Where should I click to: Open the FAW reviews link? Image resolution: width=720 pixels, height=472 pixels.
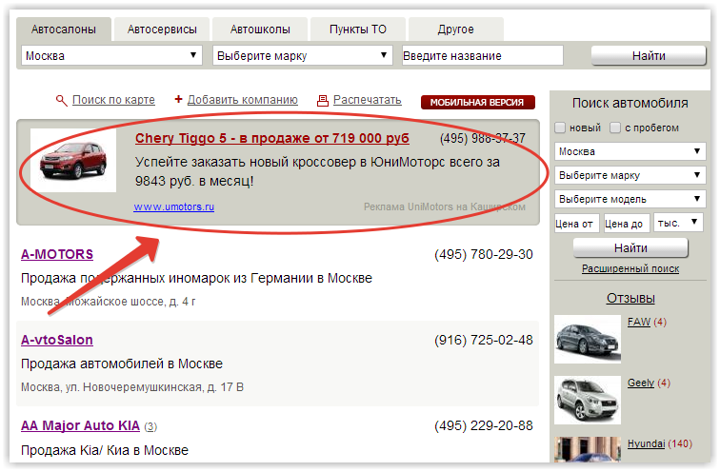click(x=639, y=322)
